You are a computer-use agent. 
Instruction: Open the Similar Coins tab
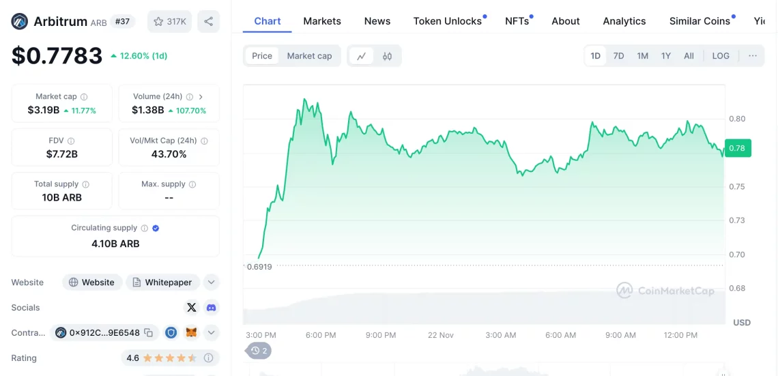click(700, 21)
